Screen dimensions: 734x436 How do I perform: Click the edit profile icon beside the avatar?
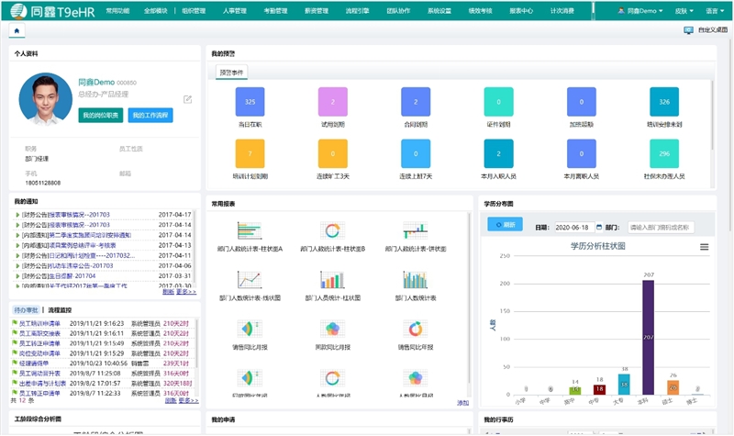point(188,99)
